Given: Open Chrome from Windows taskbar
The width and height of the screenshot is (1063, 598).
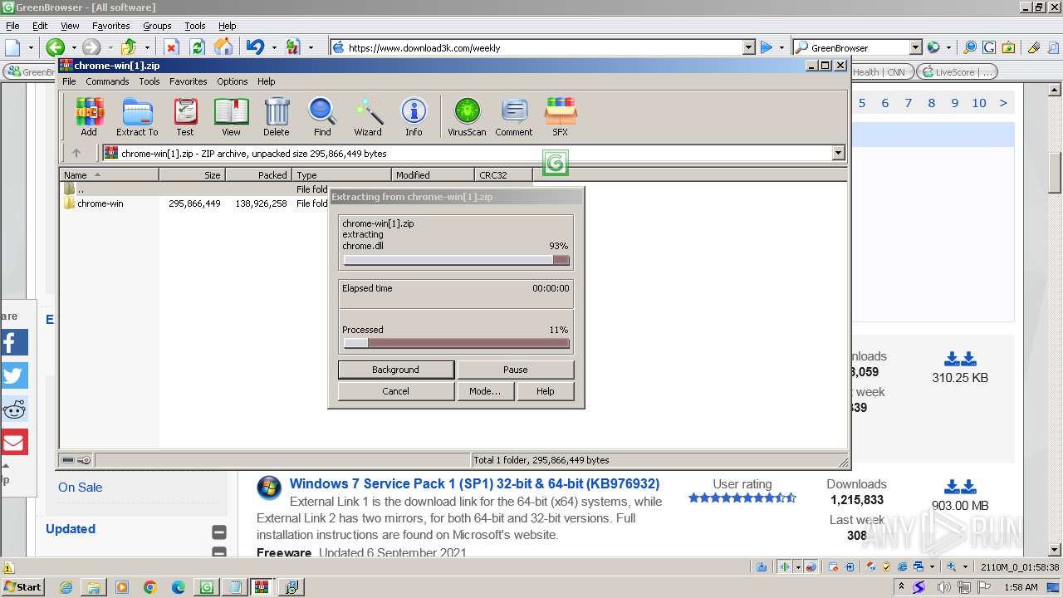Looking at the screenshot, I should coord(149,587).
